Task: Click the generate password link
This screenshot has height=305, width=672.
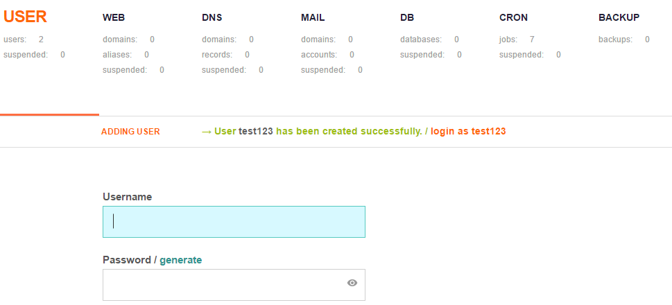Action: tap(181, 260)
